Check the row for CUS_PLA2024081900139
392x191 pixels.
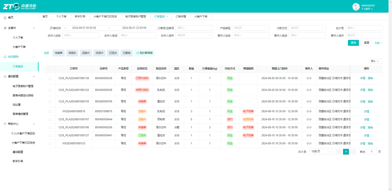tap(50, 78)
